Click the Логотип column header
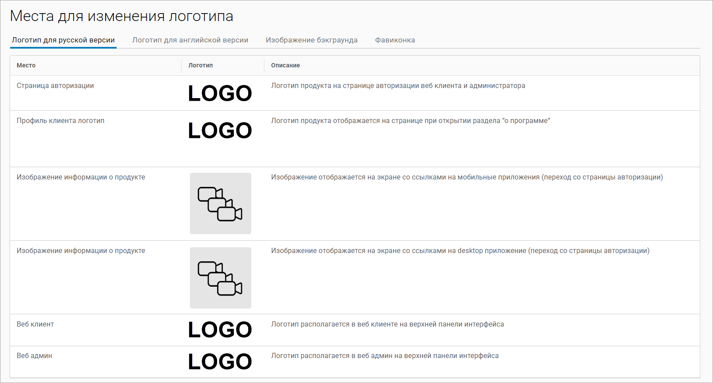The height and width of the screenshot is (383, 713). click(200, 65)
